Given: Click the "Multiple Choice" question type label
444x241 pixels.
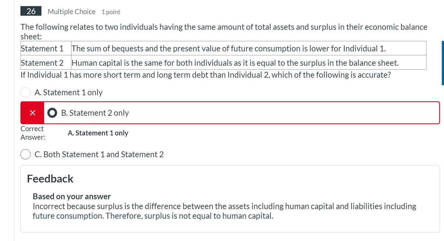Looking at the screenshot, I should [x=71, y=11].
